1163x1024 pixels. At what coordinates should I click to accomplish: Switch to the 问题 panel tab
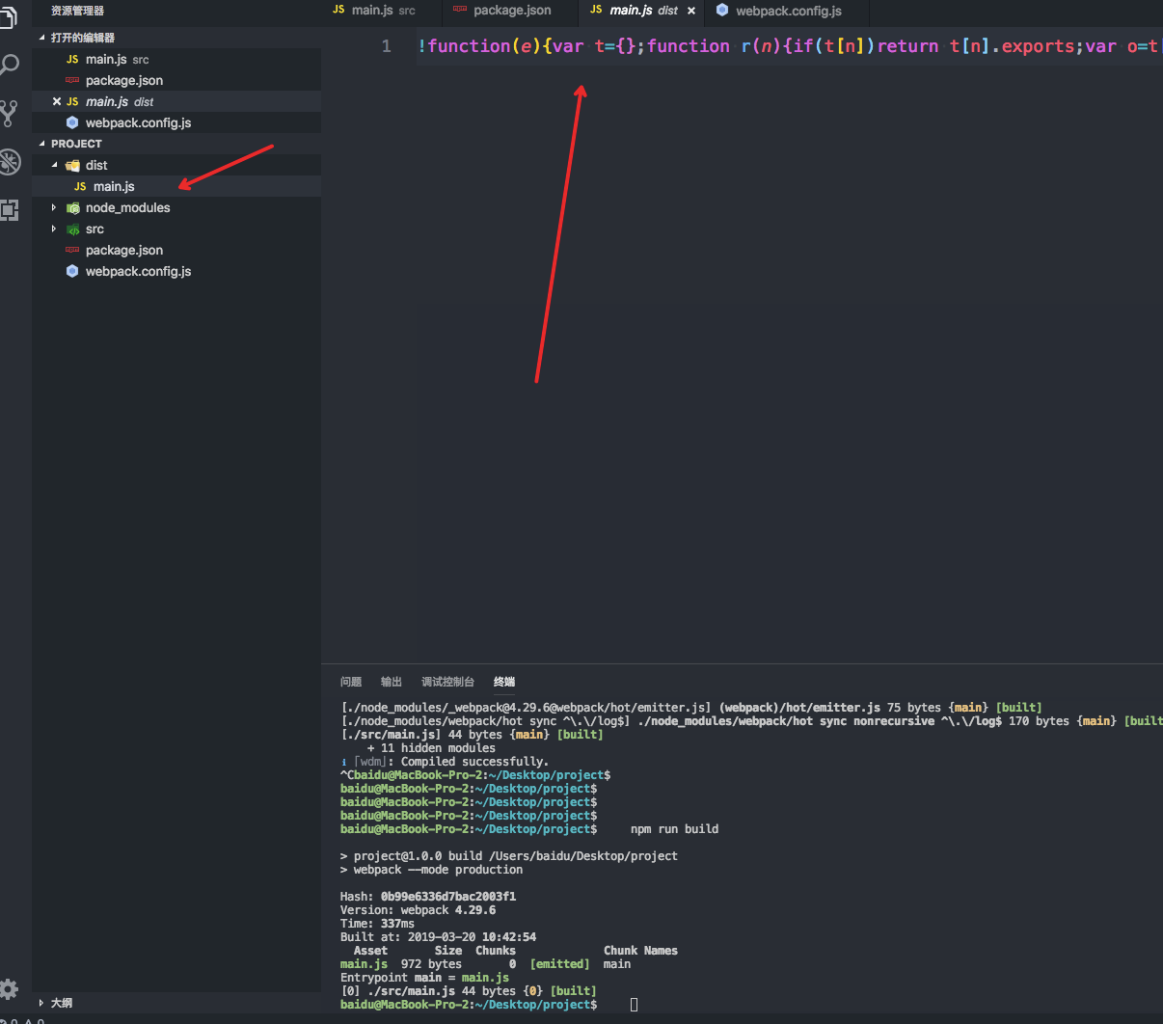pyautogui.click(x=351, y=682)
